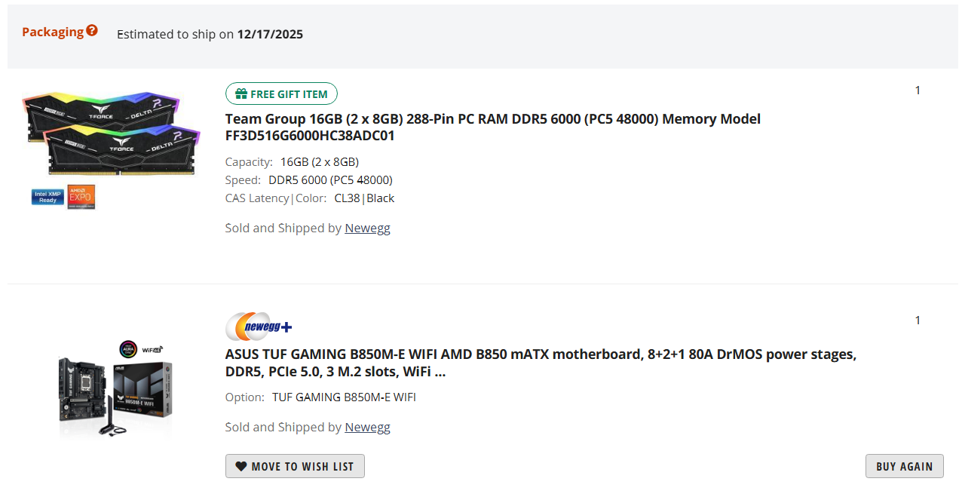This screenshot has height=503, width=959.
Task: Click the Packaging help question mark icon
Action: (x=92, y=31)
